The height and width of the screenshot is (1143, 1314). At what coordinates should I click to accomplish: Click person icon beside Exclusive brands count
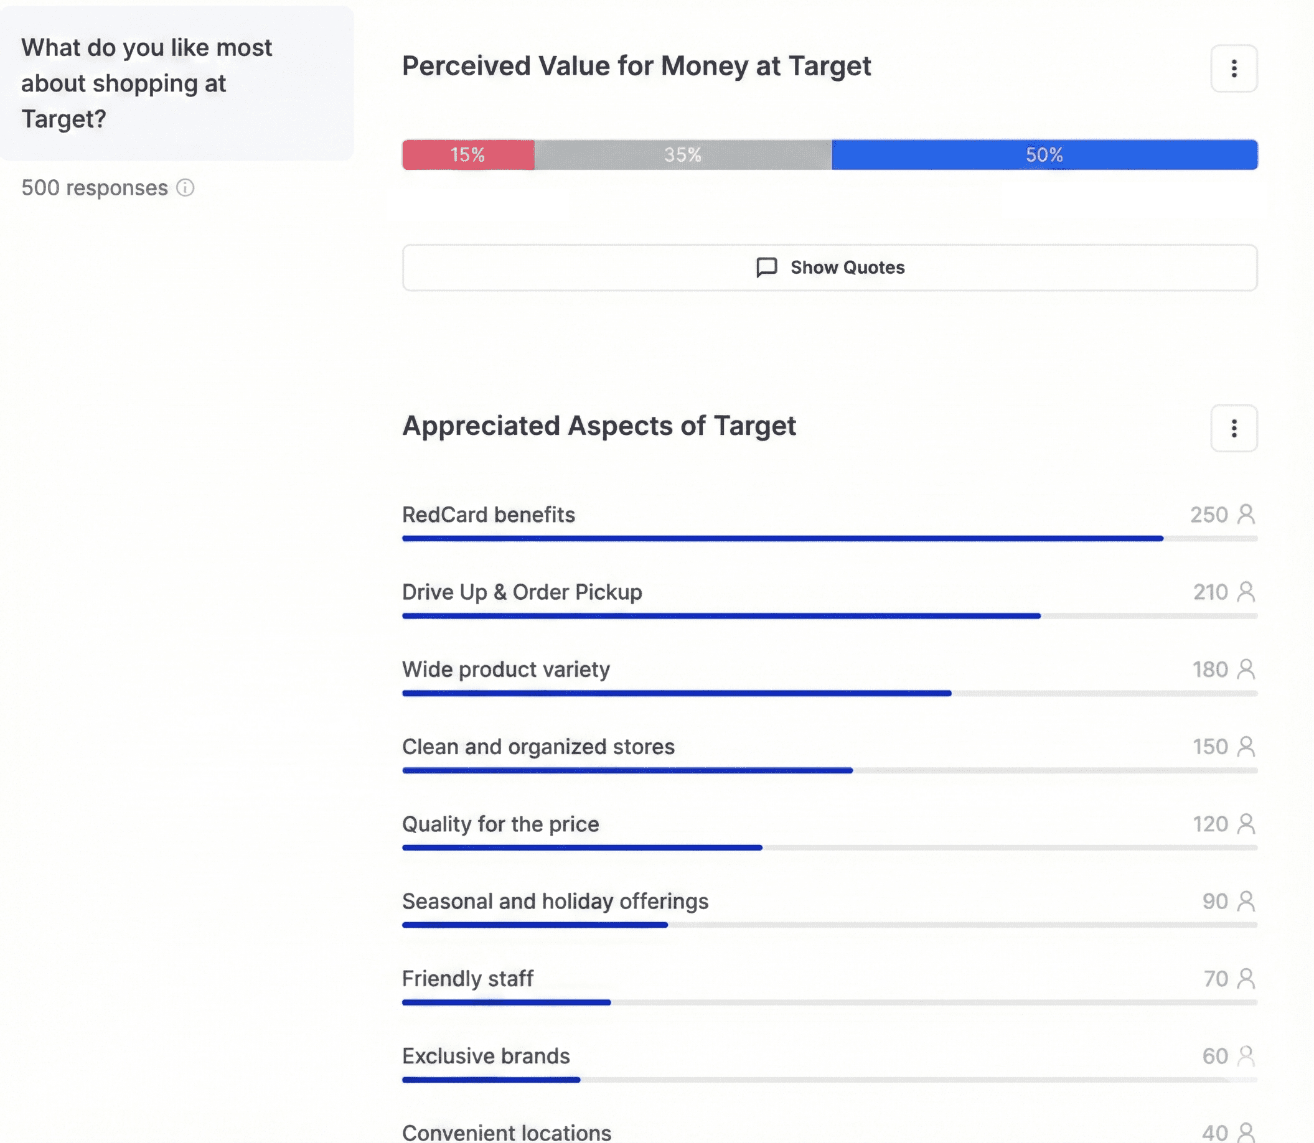[x=1245, y=1056]
